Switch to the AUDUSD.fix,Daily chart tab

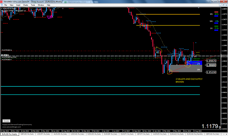coord(61,134)
